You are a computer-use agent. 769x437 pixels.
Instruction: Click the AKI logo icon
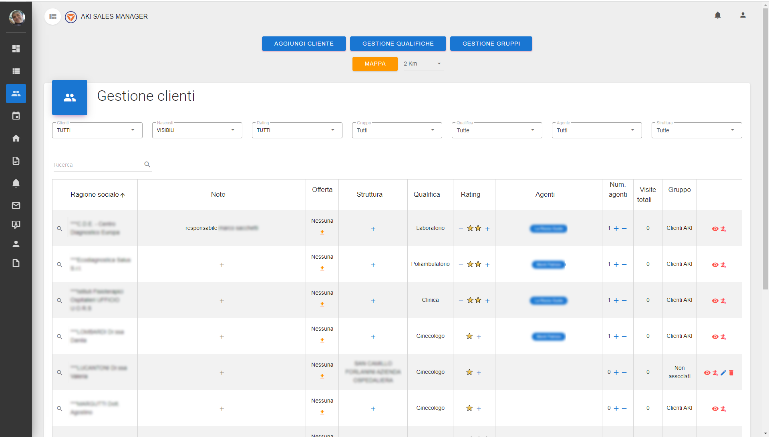click(71, 17)
